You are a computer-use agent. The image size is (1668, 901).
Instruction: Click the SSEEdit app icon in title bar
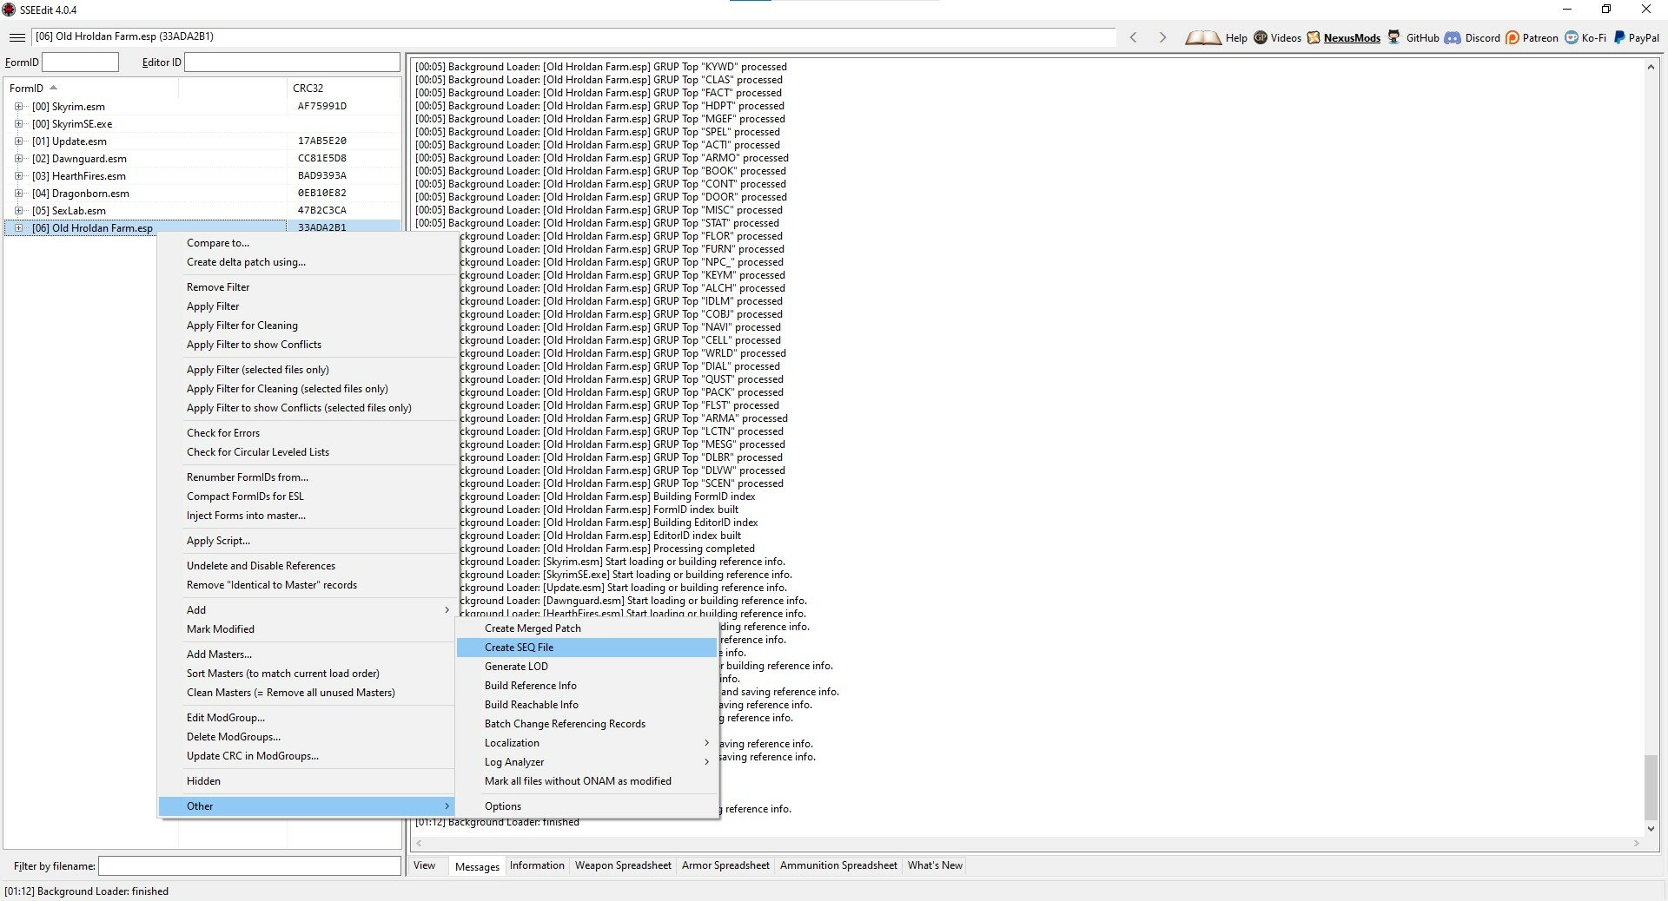9,10
